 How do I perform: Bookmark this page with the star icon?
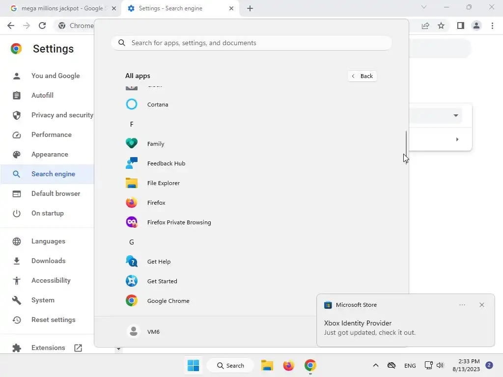pos(441,26)
